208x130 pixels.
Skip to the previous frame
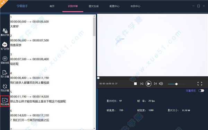point(142,84)
